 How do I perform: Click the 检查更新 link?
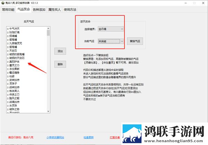pos(89,137)
